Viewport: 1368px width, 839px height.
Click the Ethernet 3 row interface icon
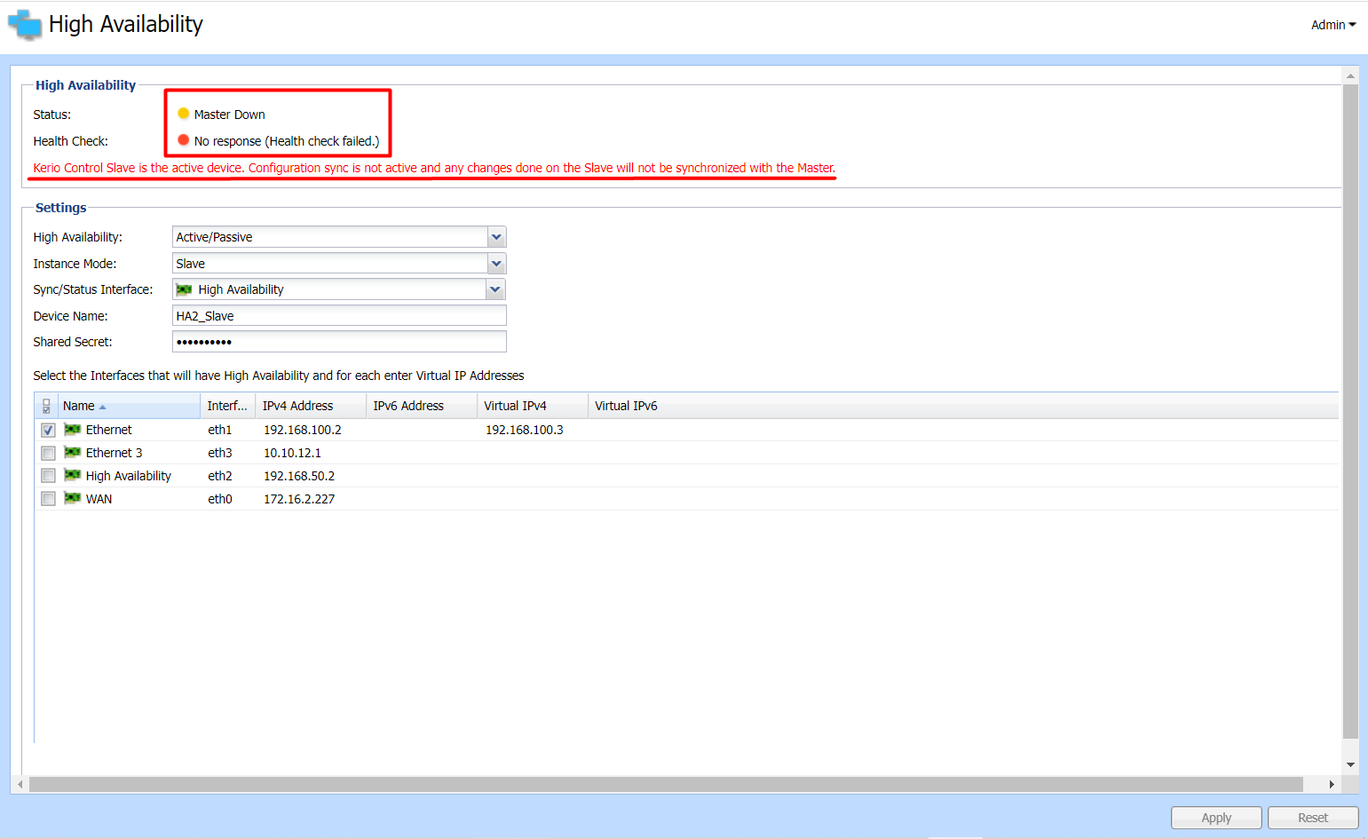coord(73,453)
